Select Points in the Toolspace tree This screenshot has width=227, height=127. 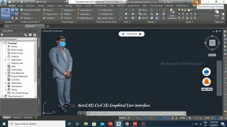click(14, 47)
